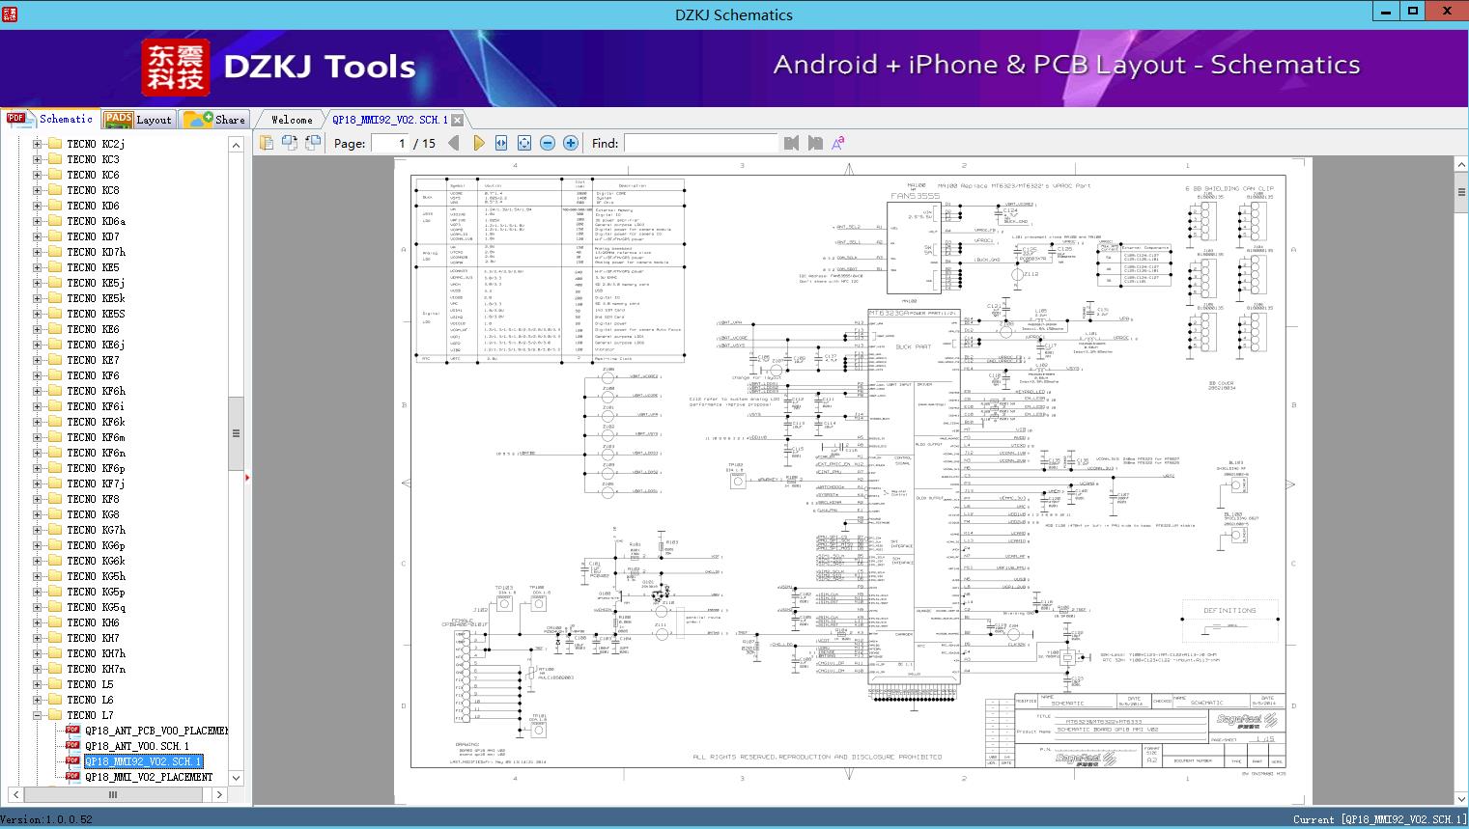Click the copy page icon in toolbar

click(267, 143)
